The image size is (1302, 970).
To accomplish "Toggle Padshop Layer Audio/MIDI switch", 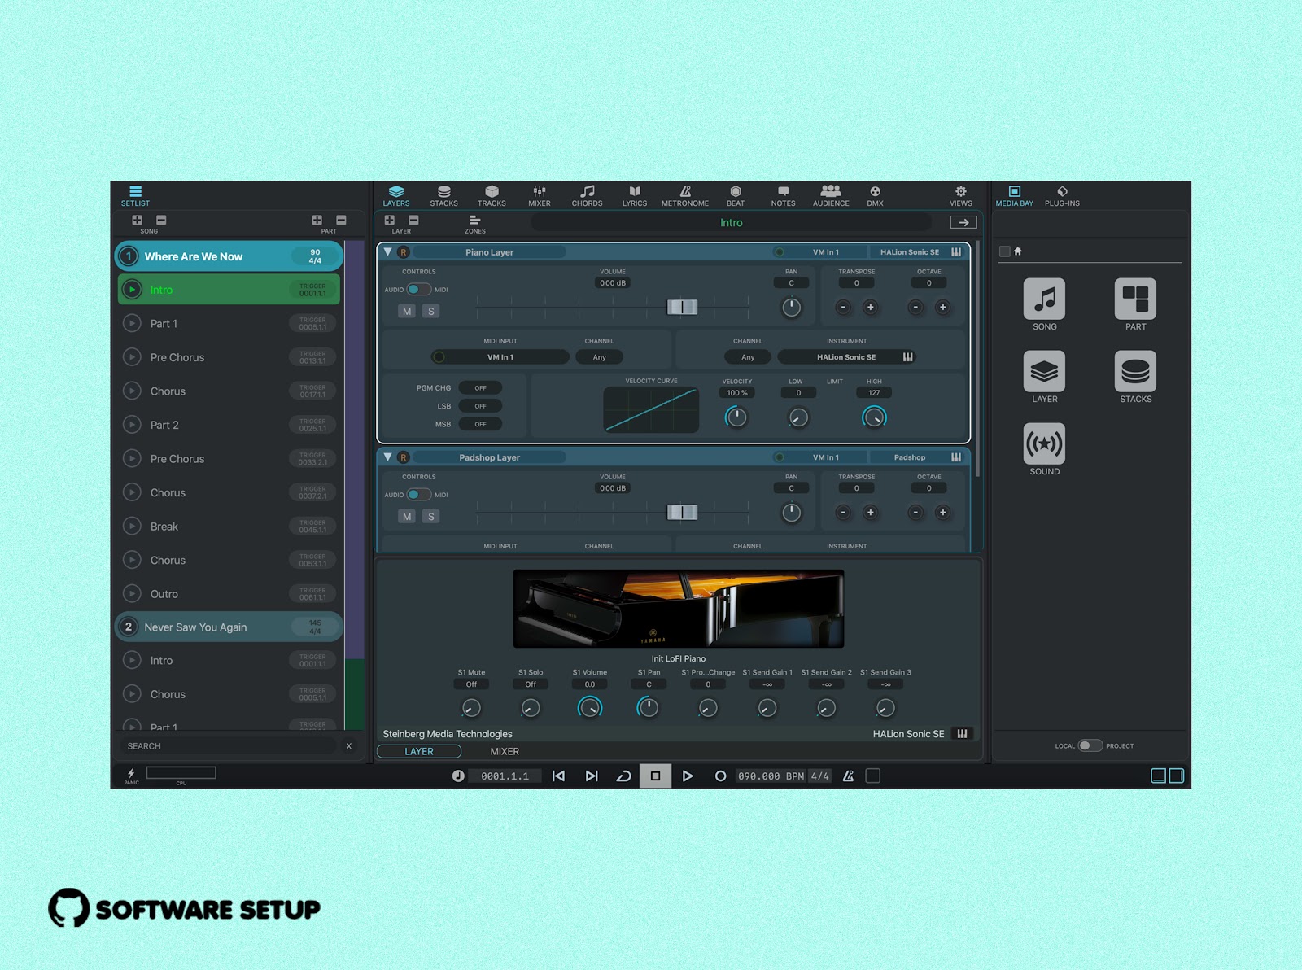I will (x=418, y=494).
